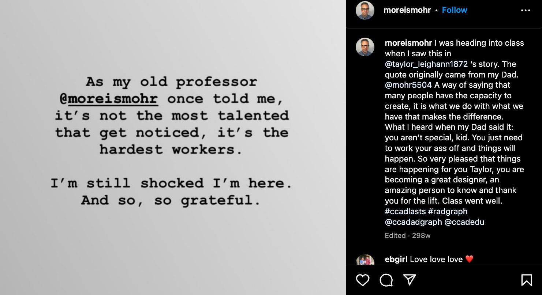542x295 pixels.
Task: Open comments via the speech bubble icon
Action: coord(386,280)
